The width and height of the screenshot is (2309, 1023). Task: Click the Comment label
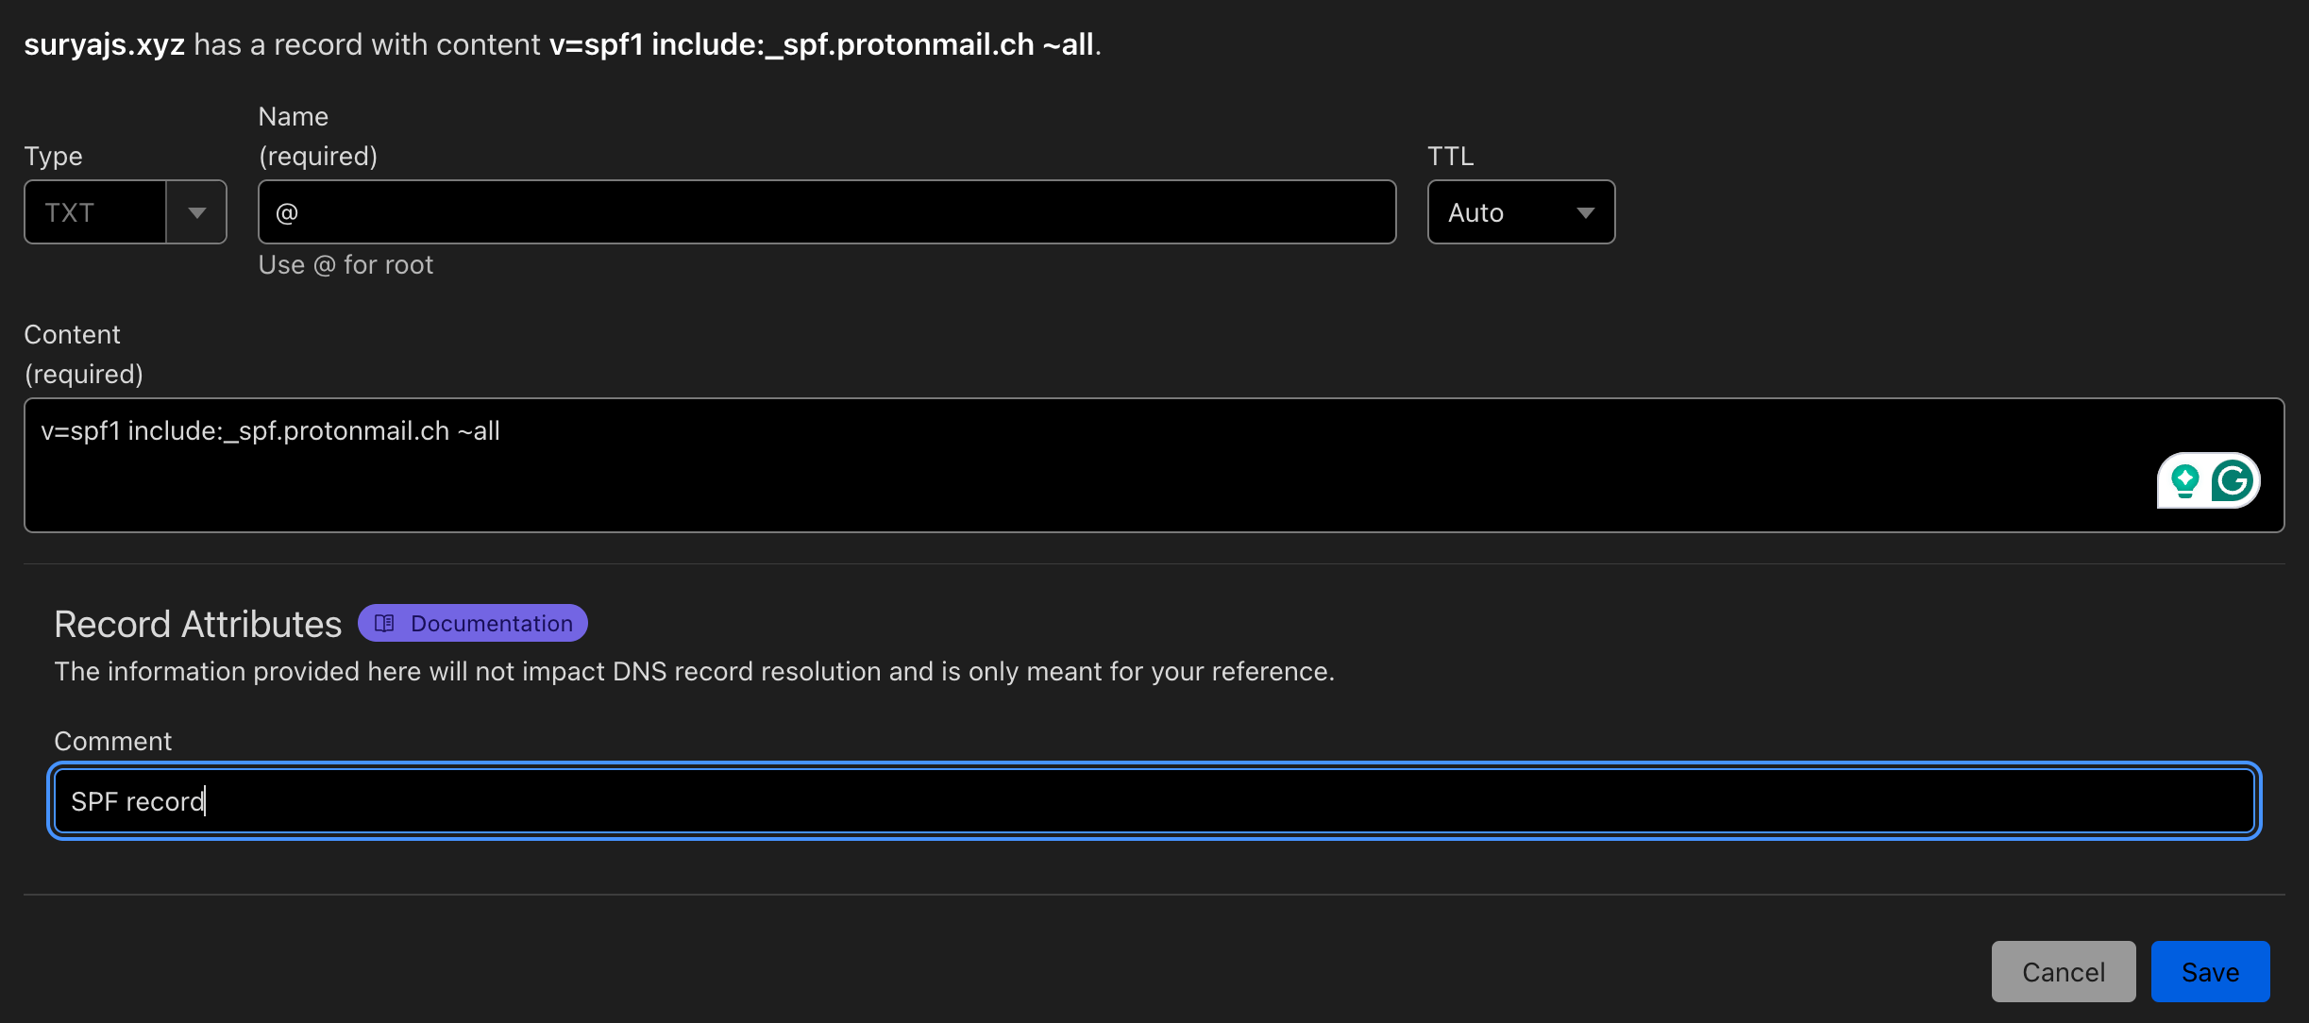(113, 742)
